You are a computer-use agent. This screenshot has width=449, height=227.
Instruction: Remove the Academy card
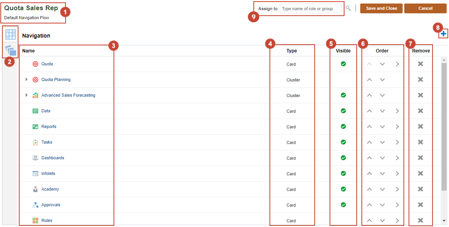coord(420,189)
